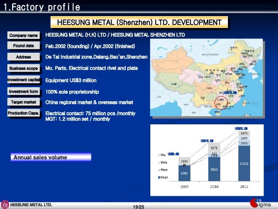Click 'MGT: 1.2 million set / monthly'

(x=78, y=119)
